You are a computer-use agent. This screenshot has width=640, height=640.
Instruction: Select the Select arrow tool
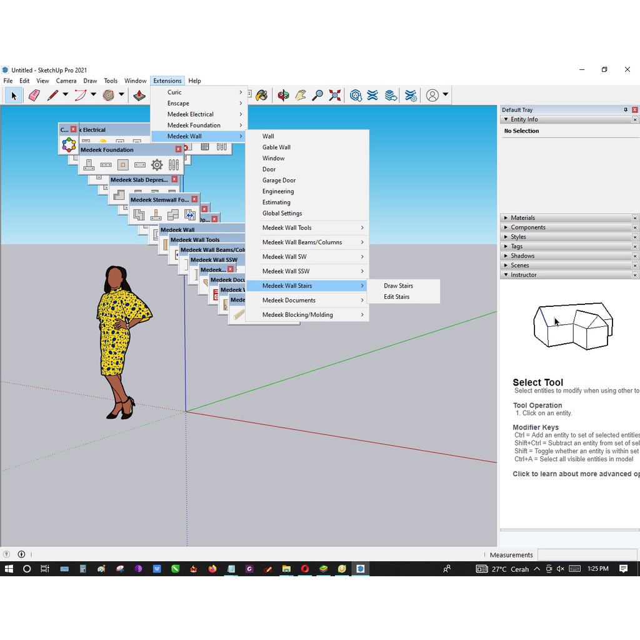tap(14, 96)
